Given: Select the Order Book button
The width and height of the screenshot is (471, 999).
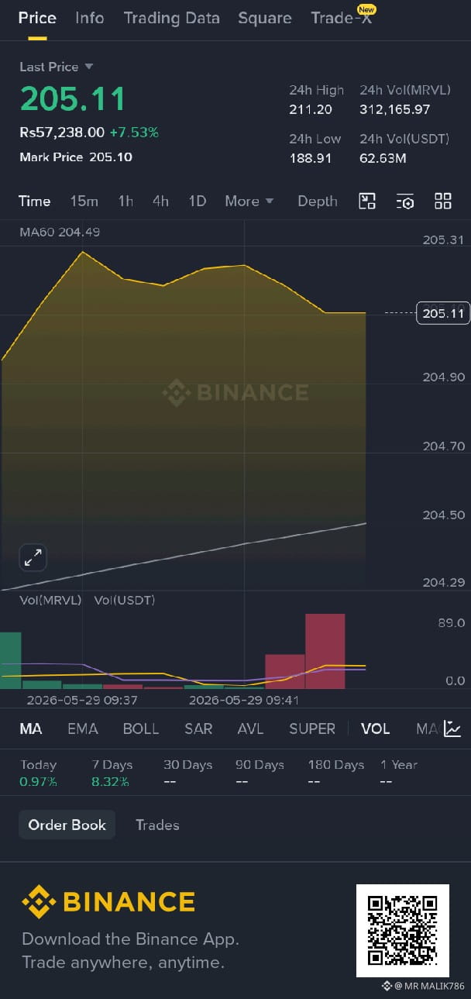Looking at the screenshot, I should click(67, 825).
